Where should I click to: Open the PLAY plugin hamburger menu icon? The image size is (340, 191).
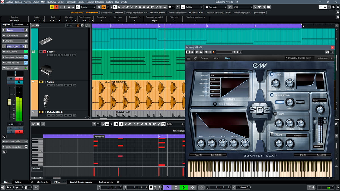click(188, 58)
